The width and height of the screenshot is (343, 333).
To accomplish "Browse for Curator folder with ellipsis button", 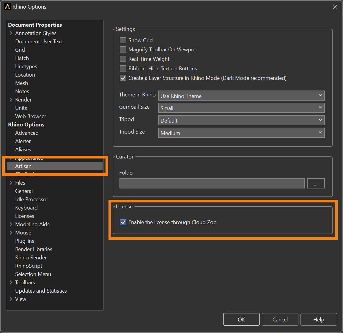I will tap(316, 183).
